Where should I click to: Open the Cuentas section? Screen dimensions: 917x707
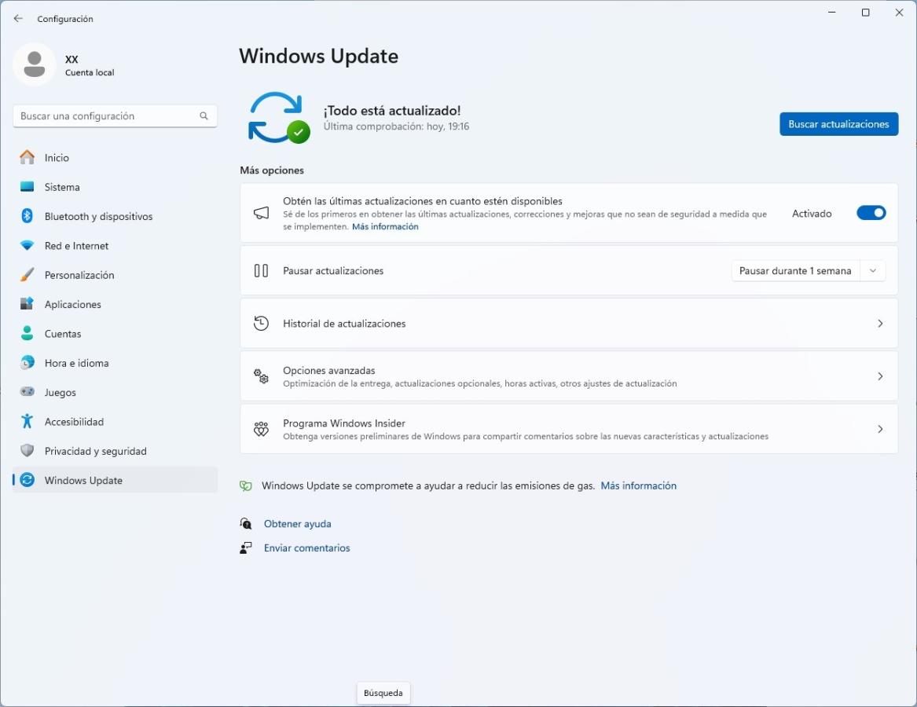[115, 333]
